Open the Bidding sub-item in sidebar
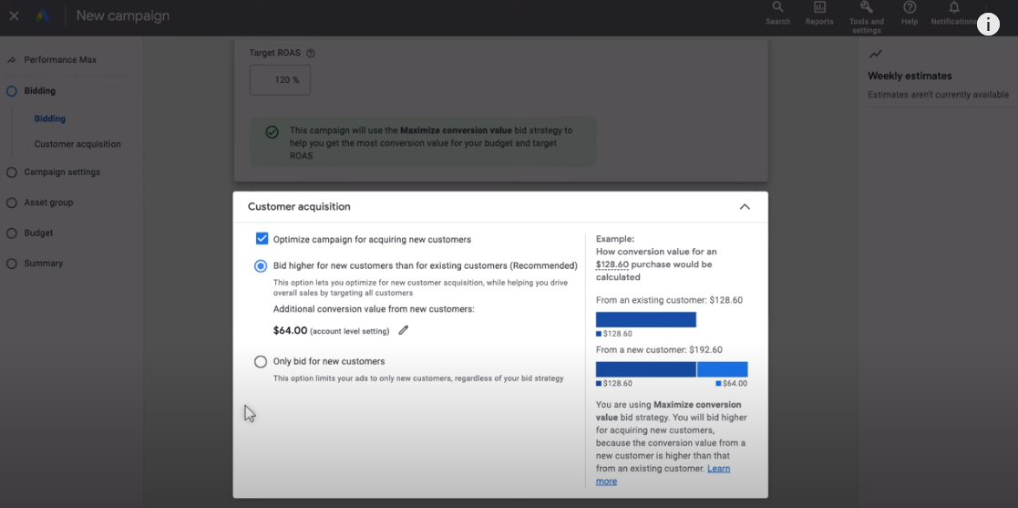Viewport: 1018px width, 508px height. tap(50, 119)
